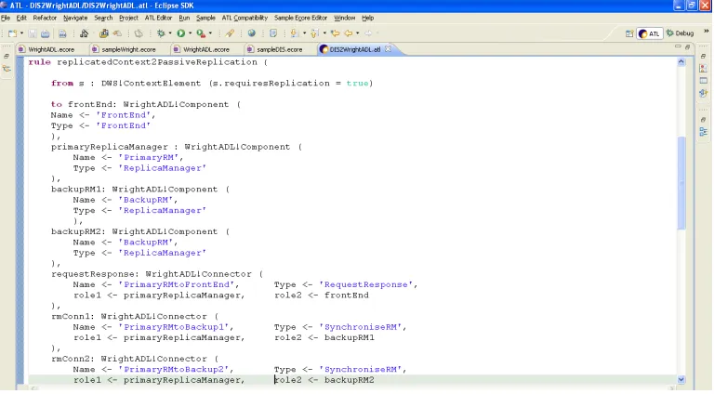The width and height of the screenshot is (714, 394).
Task: Open the light-bulb view icon on right
Action: [x=703, y=93]
